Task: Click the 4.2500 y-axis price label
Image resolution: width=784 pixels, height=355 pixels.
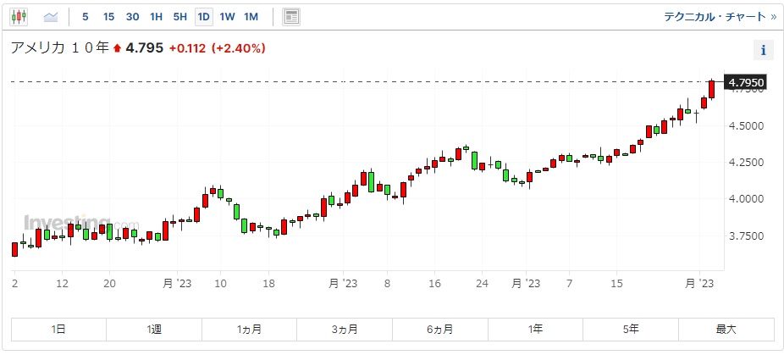Action: [746, 162]
